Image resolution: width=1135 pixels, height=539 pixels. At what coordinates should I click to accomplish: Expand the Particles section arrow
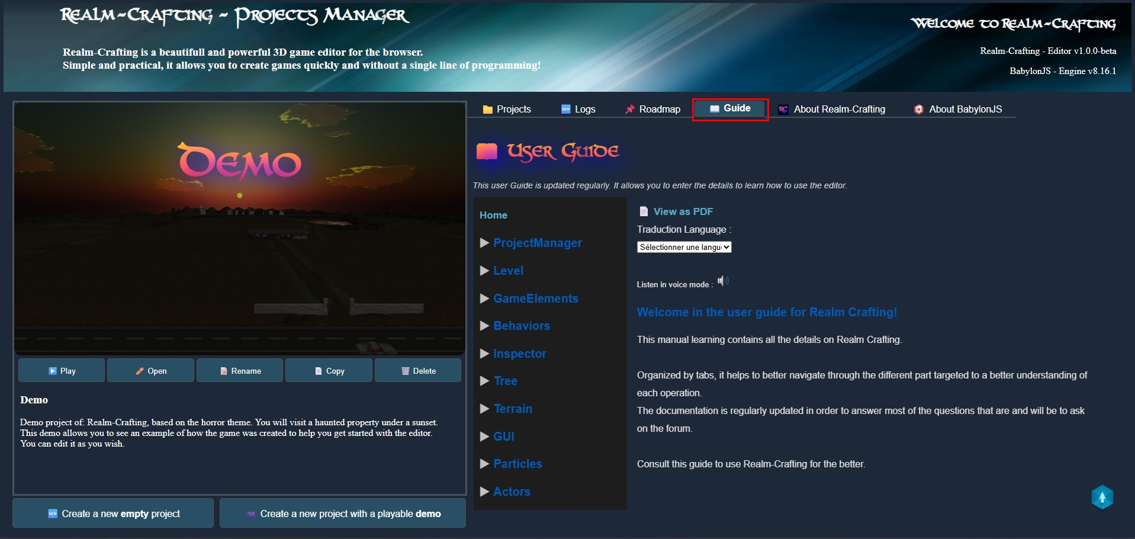[484, 464]
